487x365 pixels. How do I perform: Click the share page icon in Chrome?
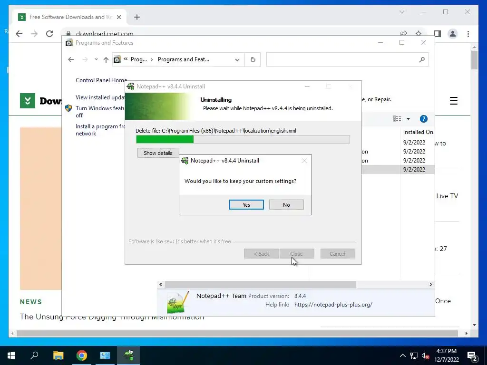(403, 34)
